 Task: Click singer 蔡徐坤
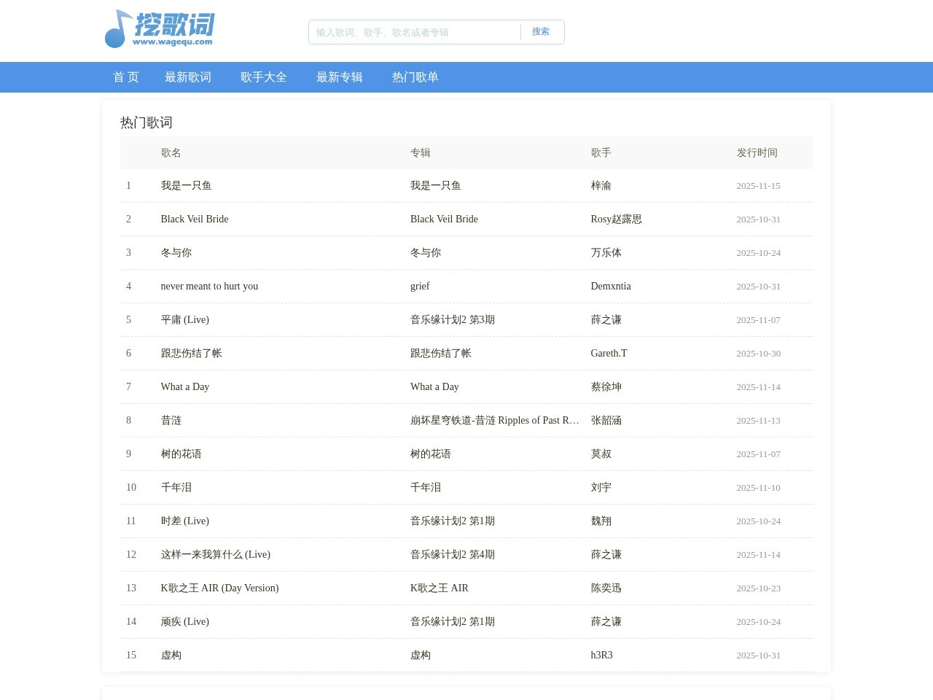[x=606, y=387]
